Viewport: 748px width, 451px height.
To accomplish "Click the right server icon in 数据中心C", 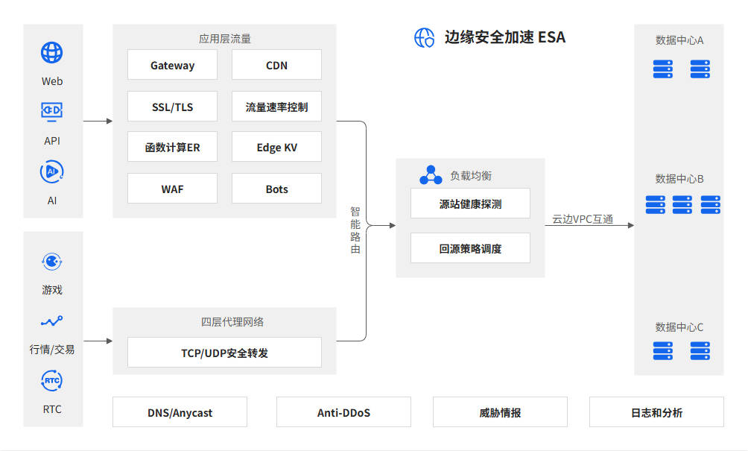I will [700, 350].
